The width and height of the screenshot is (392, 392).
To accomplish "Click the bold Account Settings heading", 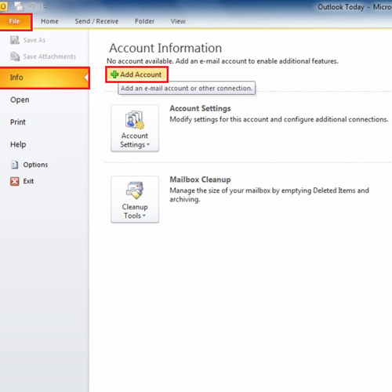I will 200,108.
